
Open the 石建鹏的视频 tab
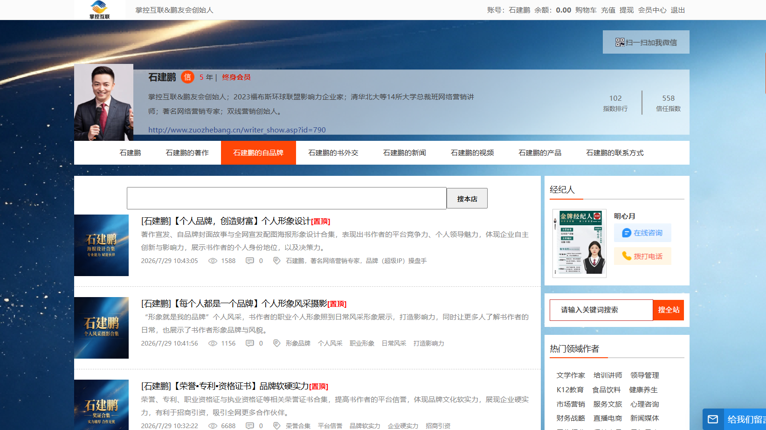click(472, 153)
